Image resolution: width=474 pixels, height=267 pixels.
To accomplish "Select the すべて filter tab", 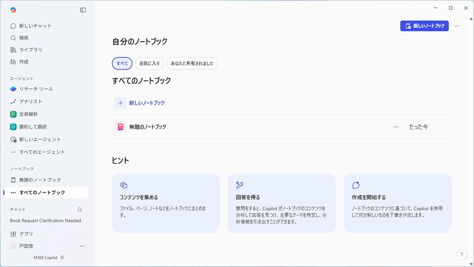I will coord(122,63).
